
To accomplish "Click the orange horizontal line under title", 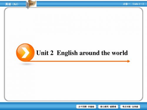I will pos(79,61).
